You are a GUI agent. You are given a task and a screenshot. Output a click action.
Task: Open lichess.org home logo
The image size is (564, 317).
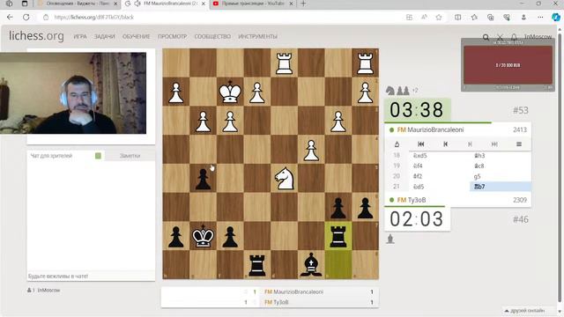(36, 36)
